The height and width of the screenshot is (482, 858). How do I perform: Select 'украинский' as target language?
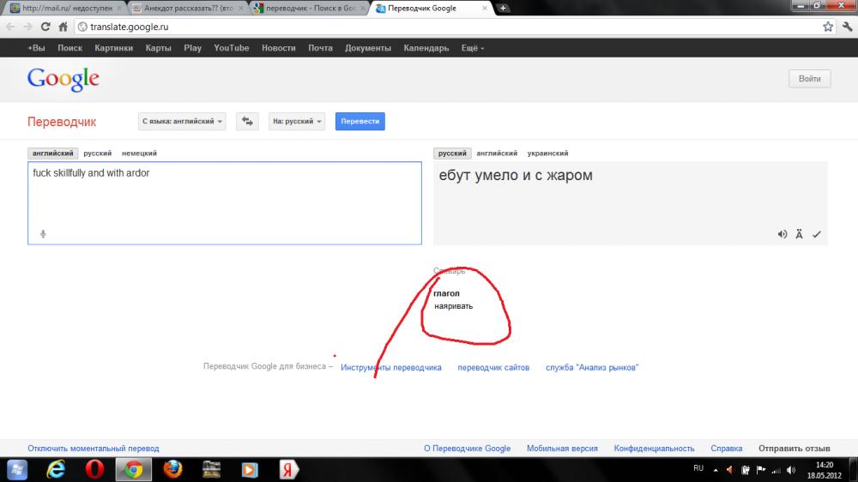547,154
